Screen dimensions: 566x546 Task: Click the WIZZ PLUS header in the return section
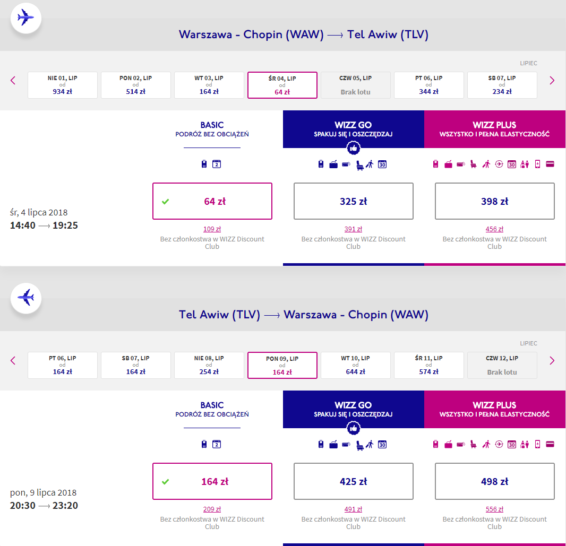(495, 409)
